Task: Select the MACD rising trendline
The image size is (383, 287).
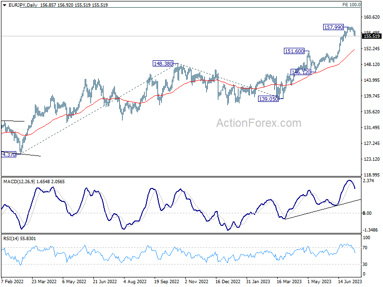Action: pos(323,209)
